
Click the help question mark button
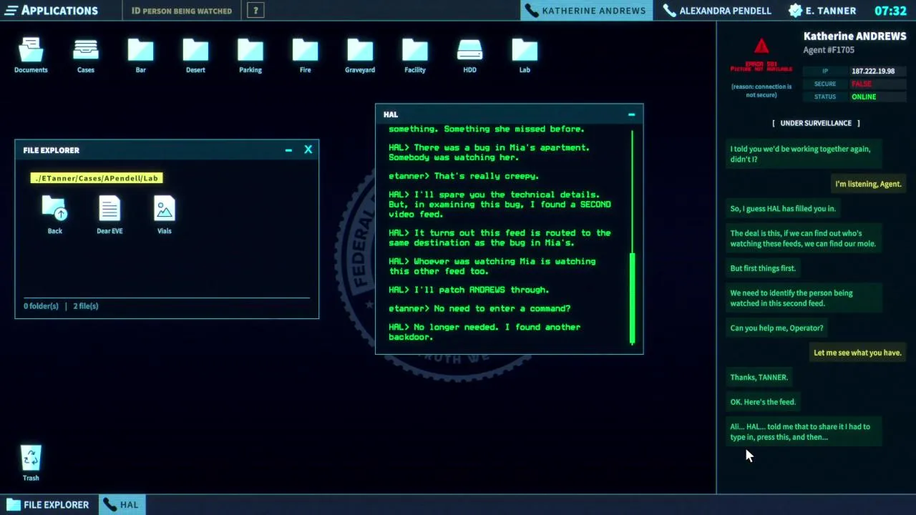255,10
